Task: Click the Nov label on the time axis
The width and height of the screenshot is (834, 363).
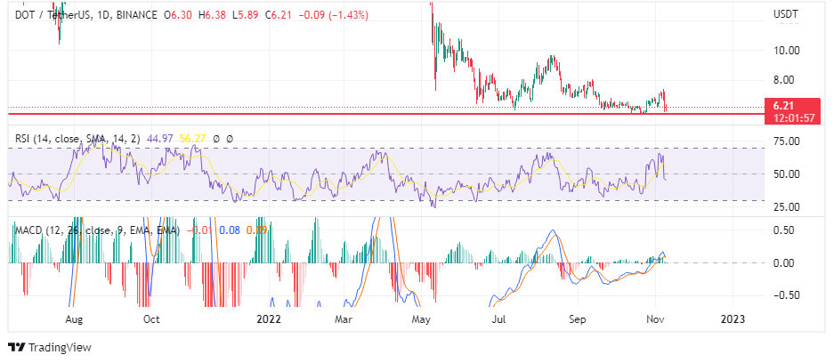Action: [656, 317]
